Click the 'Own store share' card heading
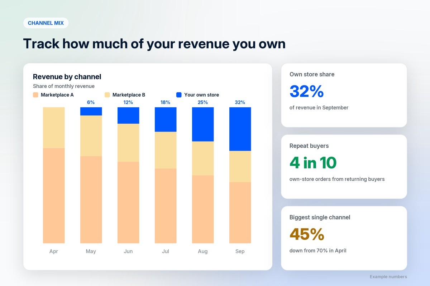The image size is (430, 286). coord(312,74)
